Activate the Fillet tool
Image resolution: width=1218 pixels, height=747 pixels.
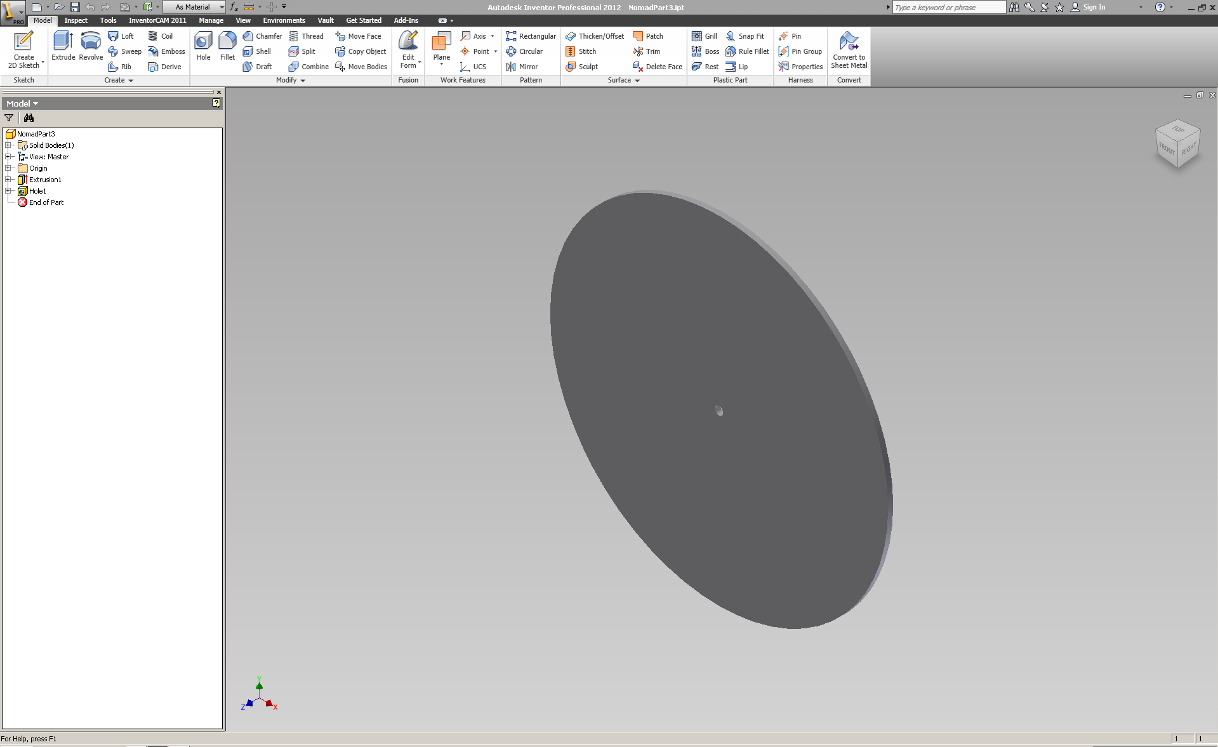click(x=227, y=46)
